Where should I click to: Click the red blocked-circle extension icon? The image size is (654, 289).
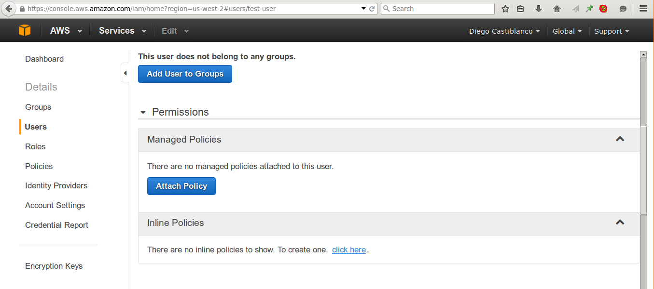coord(603,9)
